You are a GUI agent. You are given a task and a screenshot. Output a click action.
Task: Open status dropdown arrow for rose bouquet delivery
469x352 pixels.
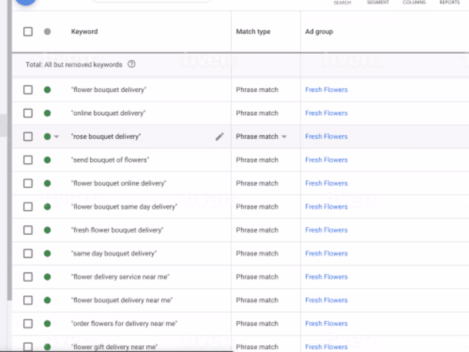pos(57,137)
